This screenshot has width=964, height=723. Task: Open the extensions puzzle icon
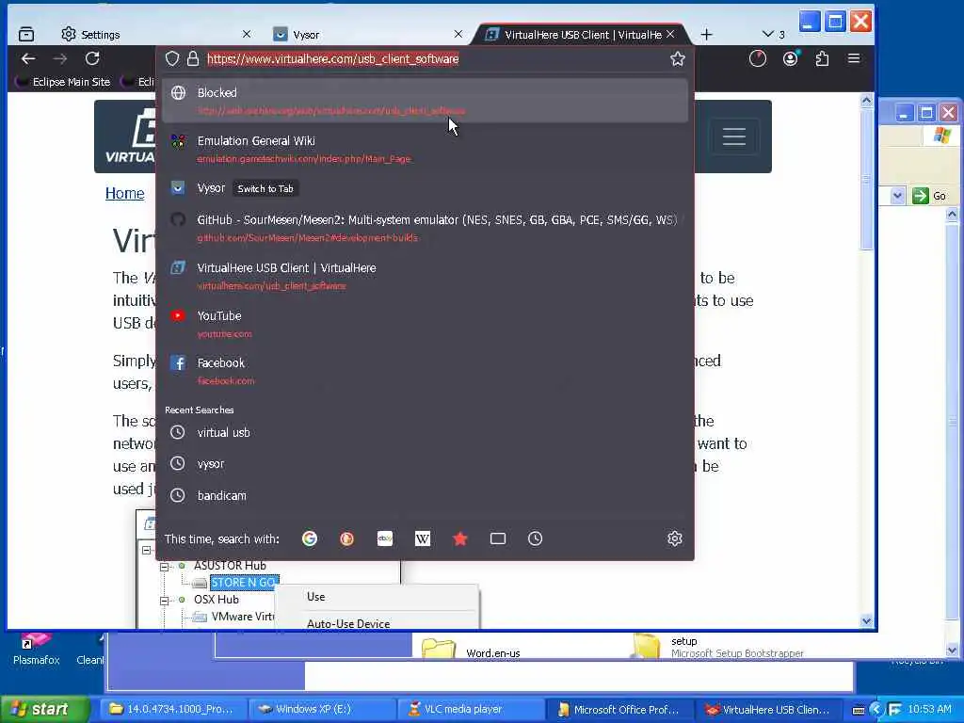coord(822,59)
